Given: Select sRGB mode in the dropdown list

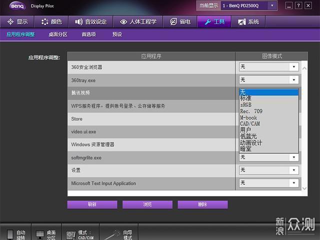Looking at the screenshot, I should 269,104.
